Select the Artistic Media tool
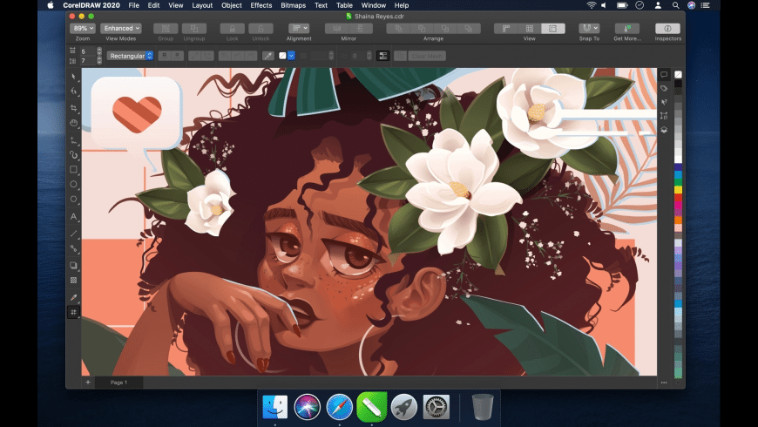 [73, 155]
